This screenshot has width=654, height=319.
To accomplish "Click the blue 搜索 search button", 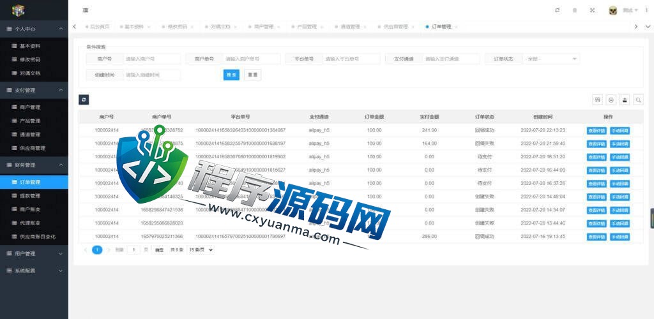I will pyautogui.click(x=231, y=75).
